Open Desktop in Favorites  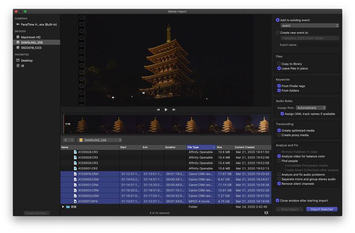27,60
